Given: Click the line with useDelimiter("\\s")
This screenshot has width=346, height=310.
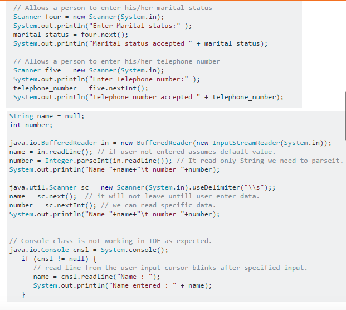Looking at the screenshot, I should click(142, 187).
